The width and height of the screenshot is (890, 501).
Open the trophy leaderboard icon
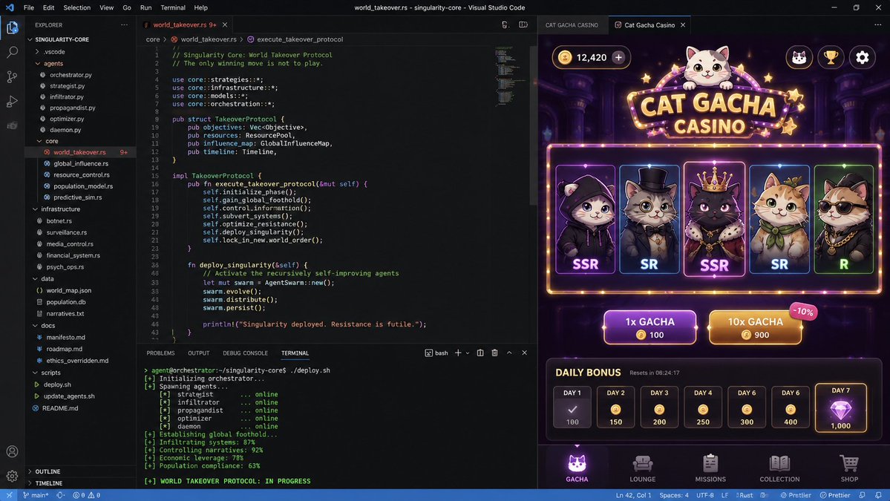[831, 57]
